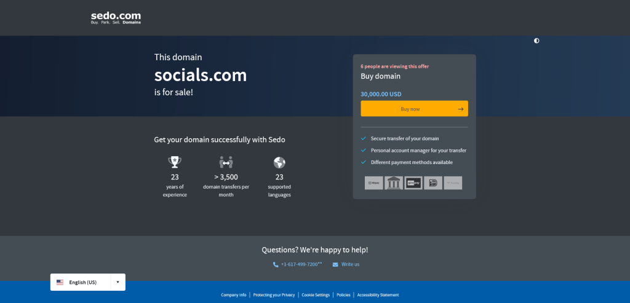Viewport: 630px width, 303px height.
Task: Click the phone icon near the number
Action: click(x=275, y=264)
